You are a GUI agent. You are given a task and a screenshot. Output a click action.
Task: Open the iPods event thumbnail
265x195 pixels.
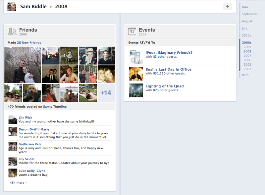[x=136, y=57]
